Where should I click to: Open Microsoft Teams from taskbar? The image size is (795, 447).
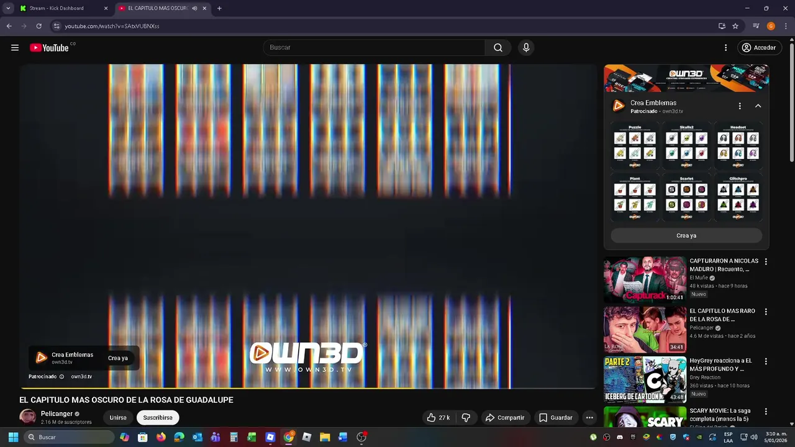coord(216,437)
